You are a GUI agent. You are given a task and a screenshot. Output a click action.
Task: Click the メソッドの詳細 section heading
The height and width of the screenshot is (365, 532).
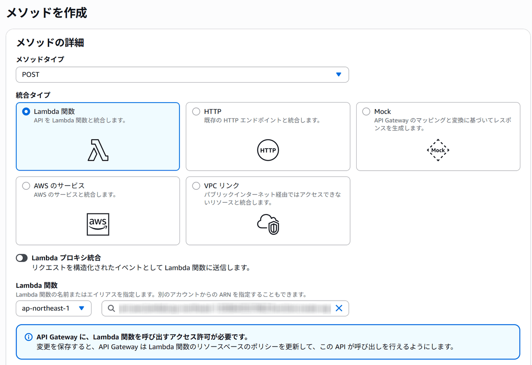[x=50, y=42]
